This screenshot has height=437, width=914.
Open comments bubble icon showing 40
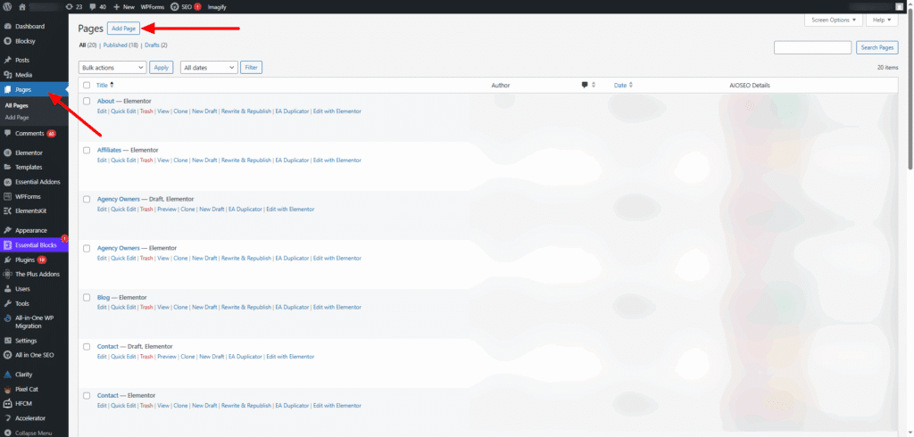[x=93, y=7]
